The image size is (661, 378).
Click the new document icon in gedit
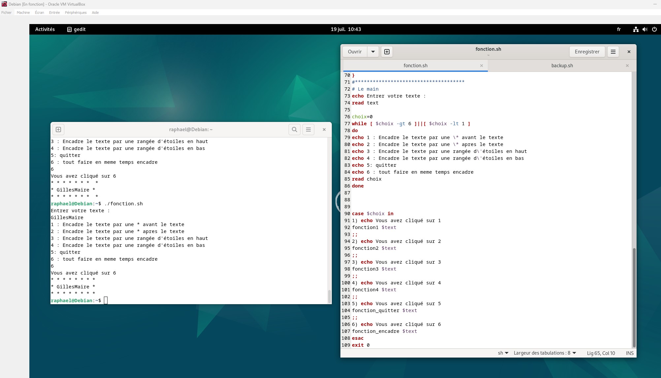tap(387, 52)
